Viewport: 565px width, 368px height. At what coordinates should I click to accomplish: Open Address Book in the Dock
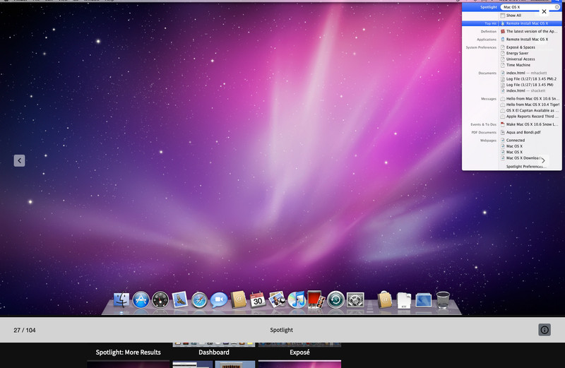[238, 299]
